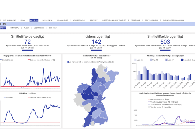This screenshot has width=195, height=129.
Task: Open the Integrationslovspersoner tab
Action: [x=114, y=20]
